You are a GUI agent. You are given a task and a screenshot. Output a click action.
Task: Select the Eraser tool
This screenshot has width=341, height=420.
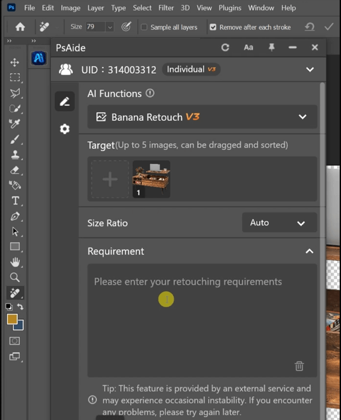15,170
